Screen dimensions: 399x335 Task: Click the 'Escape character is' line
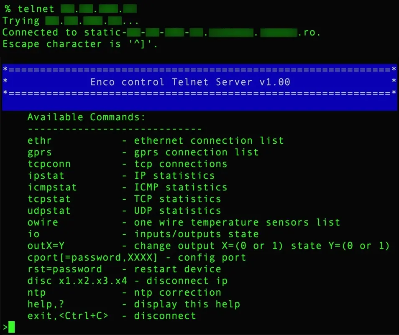coord(80,44)
